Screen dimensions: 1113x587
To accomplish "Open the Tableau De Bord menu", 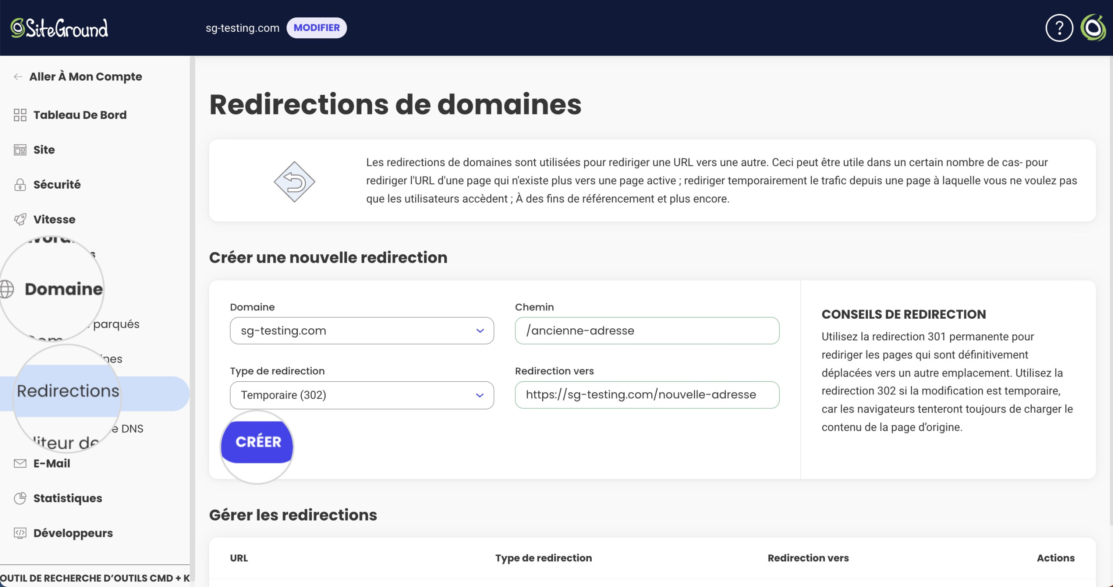I will (80, 115).
